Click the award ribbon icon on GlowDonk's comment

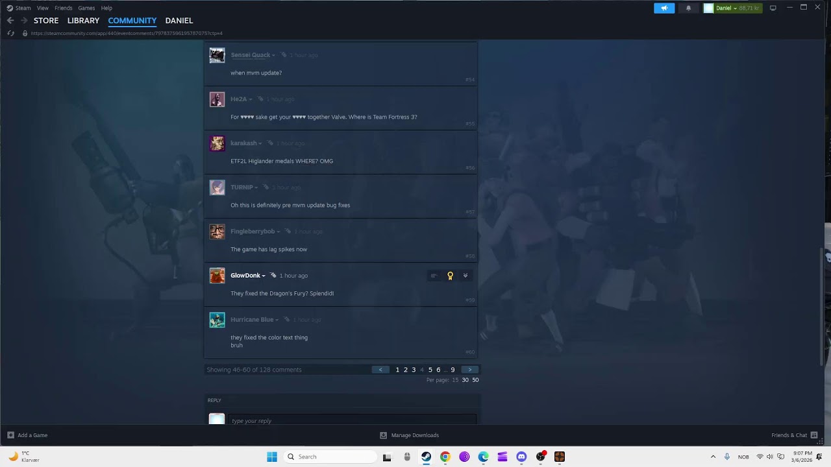click(450, 276)
